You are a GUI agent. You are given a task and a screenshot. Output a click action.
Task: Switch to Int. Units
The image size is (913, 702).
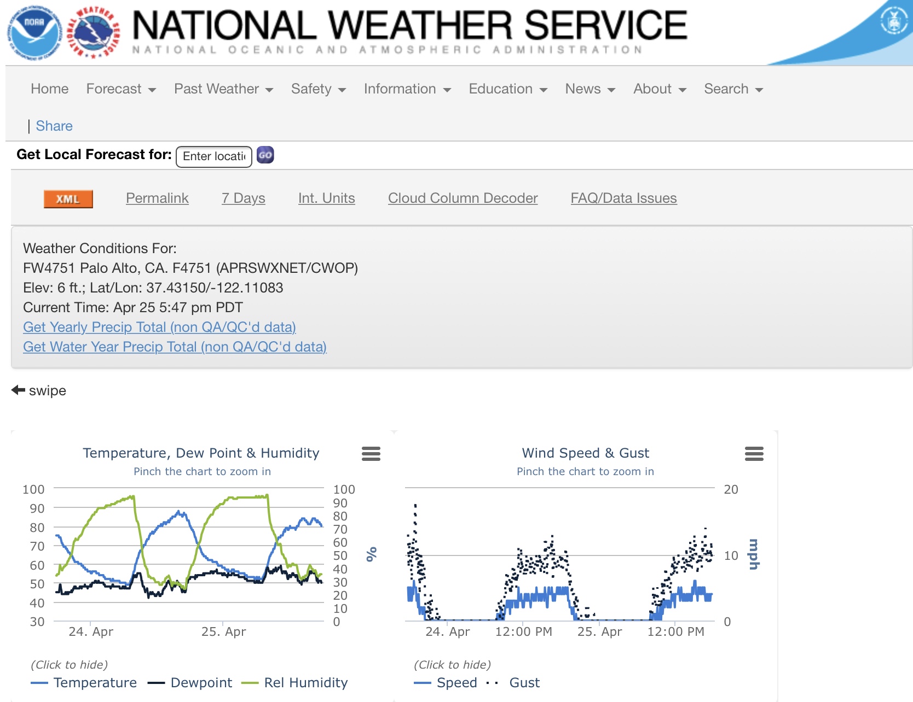click(327, 198)
